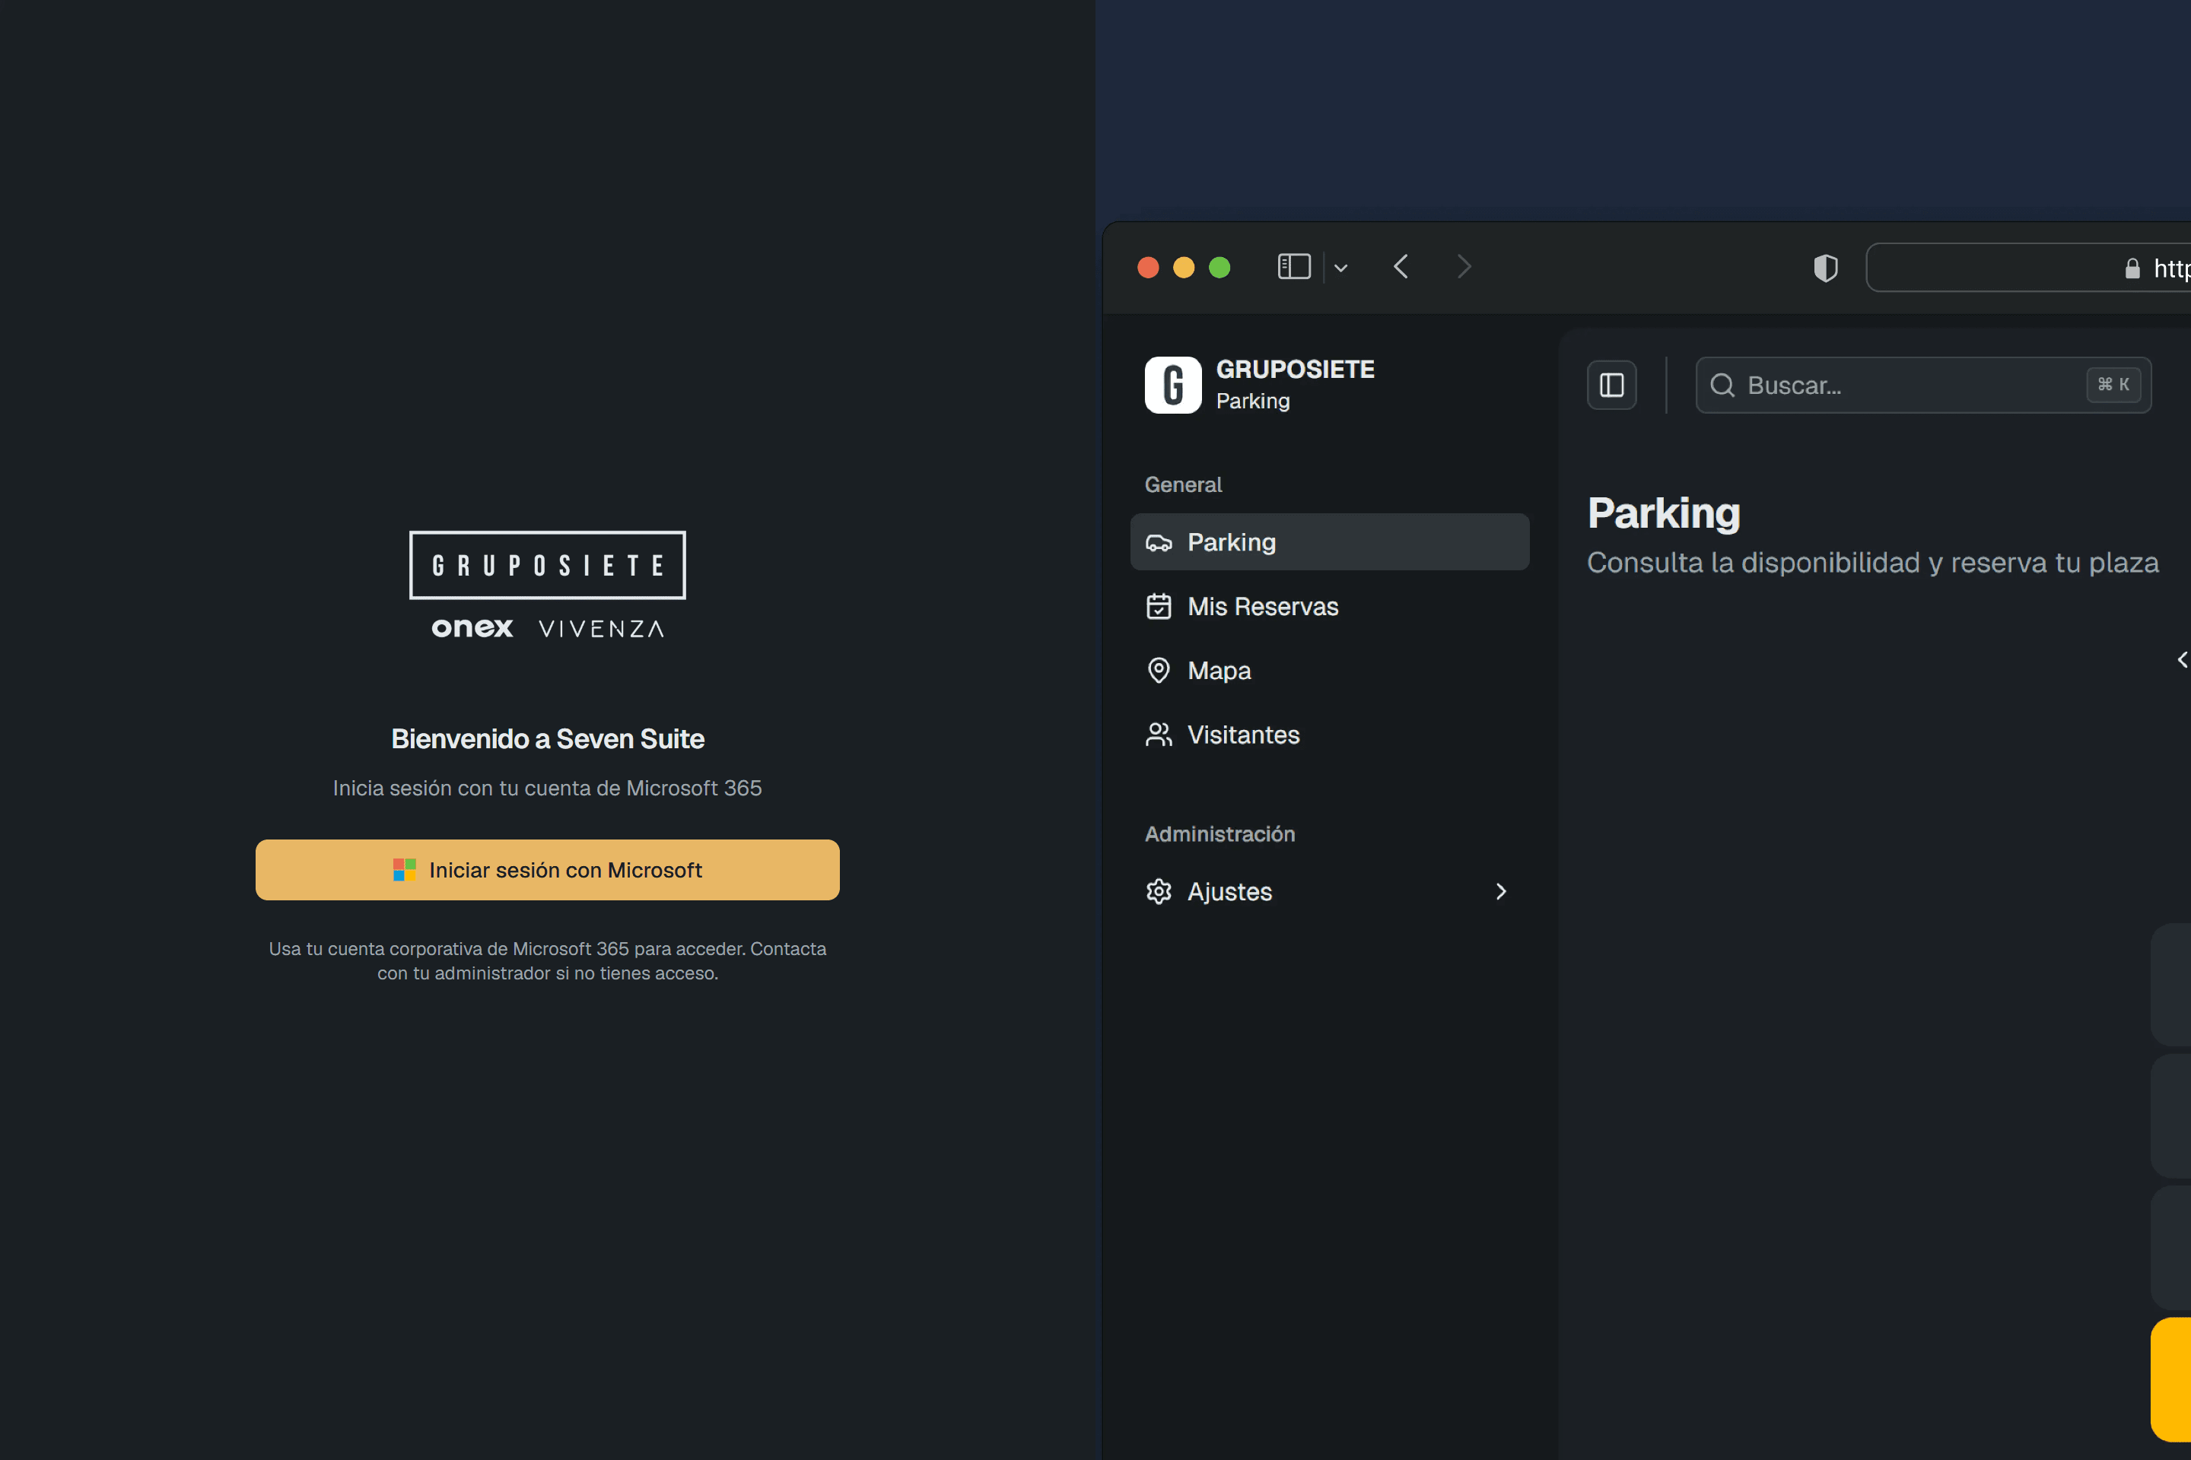The width and height of the screenshot is (2191, 1460).
Task: Click the red close window dot
Action: coord(1149,268)
